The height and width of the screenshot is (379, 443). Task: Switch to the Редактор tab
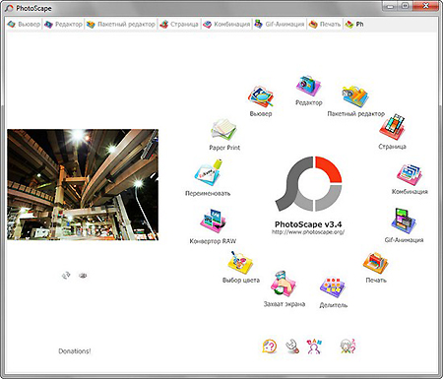[x=63, y=25]
